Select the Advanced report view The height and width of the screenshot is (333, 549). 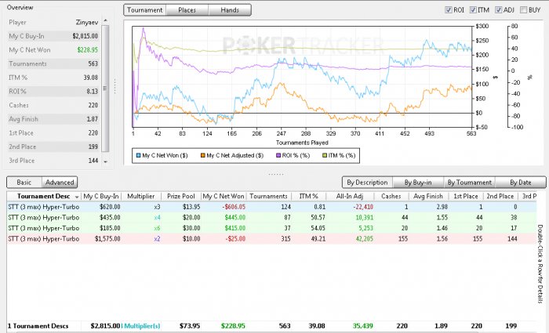tap(59, 182)
